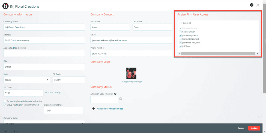Remove affiliation code with the X icon
This screenshot has width=266, height=133.
pos(121,99)
